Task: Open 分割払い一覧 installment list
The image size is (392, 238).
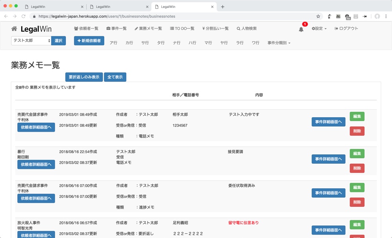Action: pos(215,29)
